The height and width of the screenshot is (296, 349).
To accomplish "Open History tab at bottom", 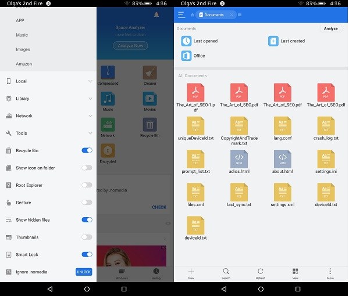I will coord(156,274).
